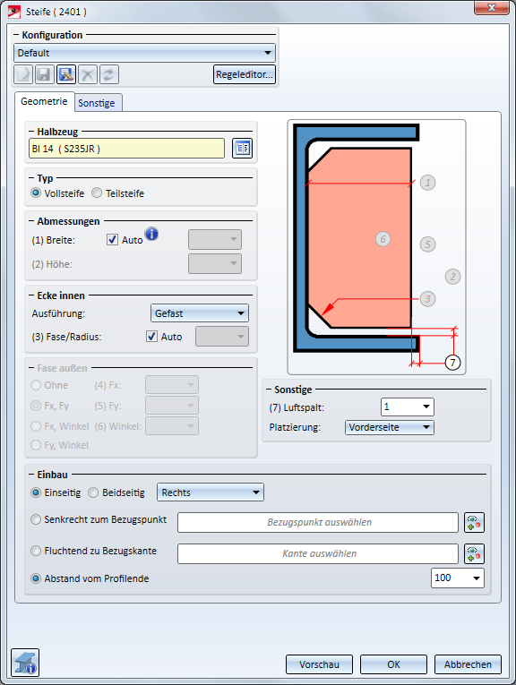The width and height of the screenshot is (516, 685).
Task: Toggle the Breite Auto checkbox
Action: tap(112, 239)
